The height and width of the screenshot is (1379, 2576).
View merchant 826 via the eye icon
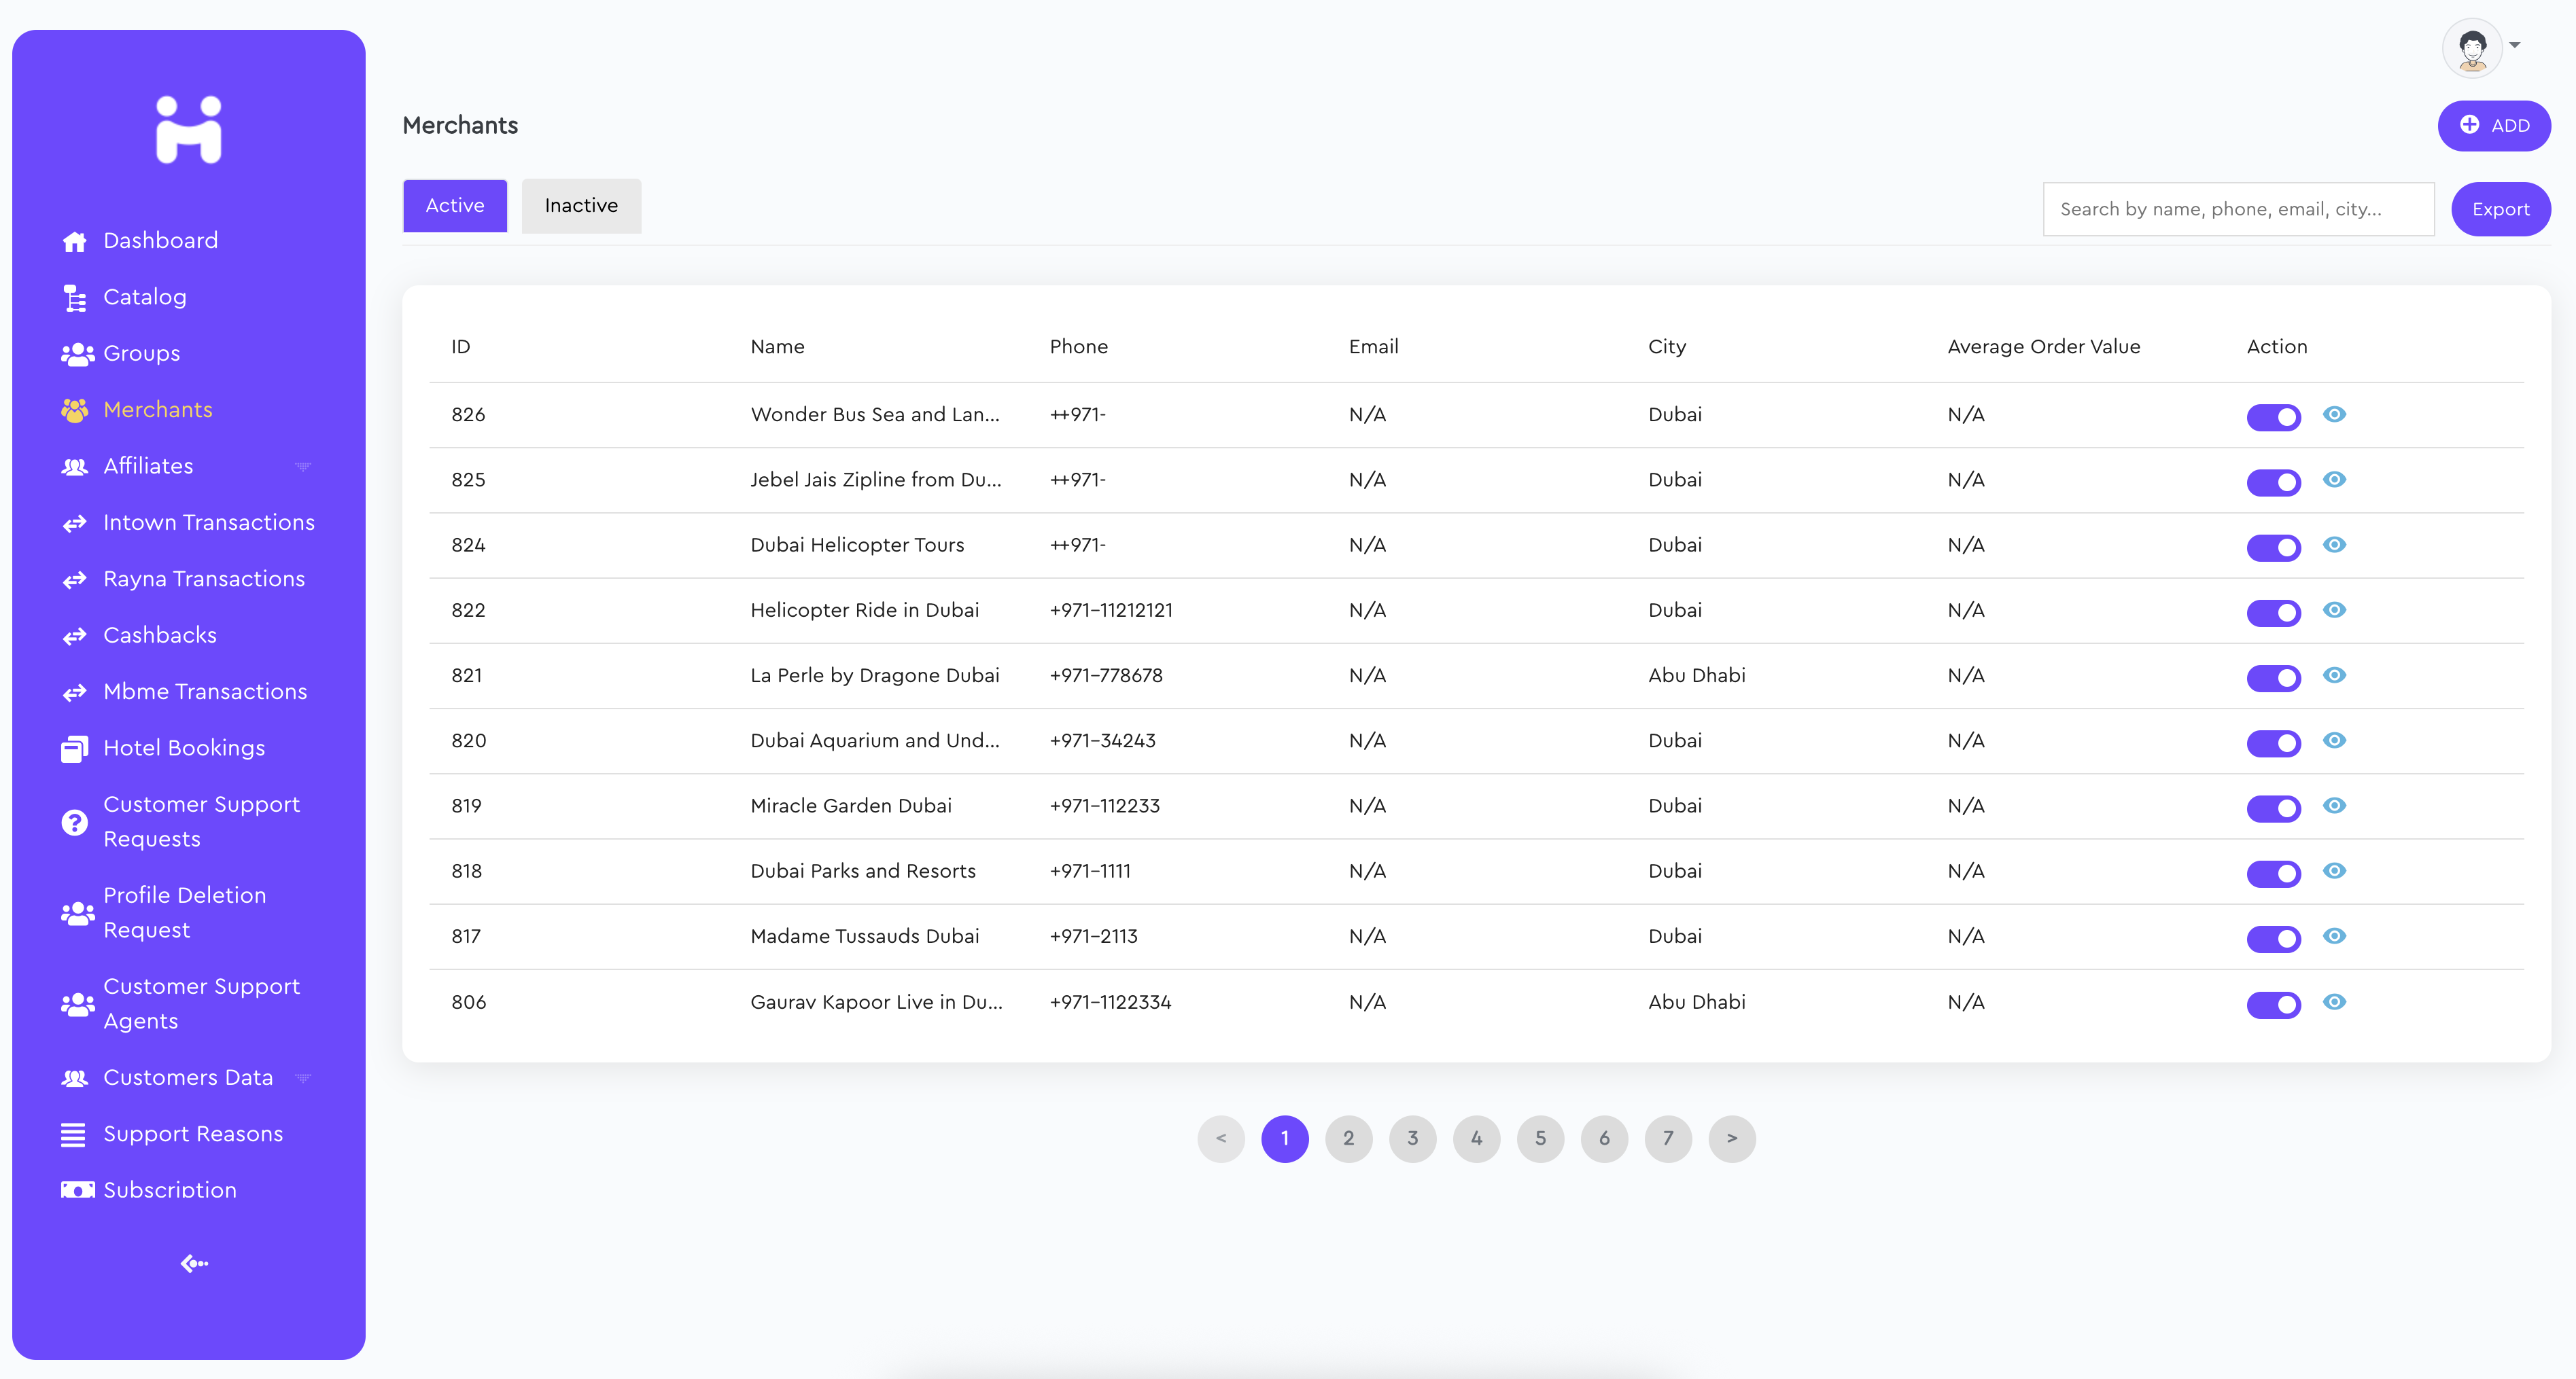(2334, 414)
